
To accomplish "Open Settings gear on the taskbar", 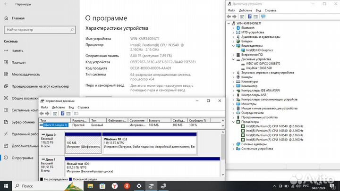I will (x=139, y=186).
